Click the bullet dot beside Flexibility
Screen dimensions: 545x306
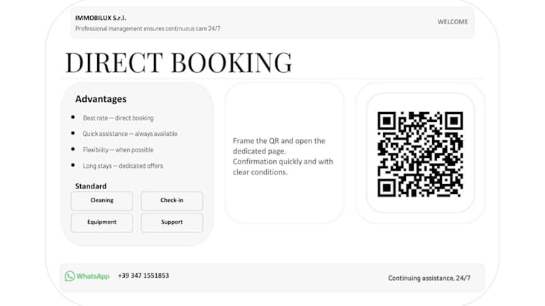(x=73, y=149)
